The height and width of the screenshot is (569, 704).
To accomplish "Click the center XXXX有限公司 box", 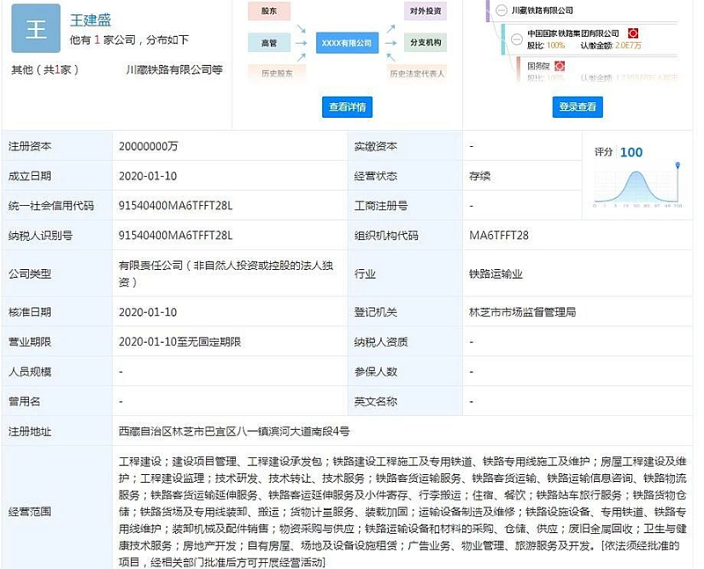I will coord(346,42).
